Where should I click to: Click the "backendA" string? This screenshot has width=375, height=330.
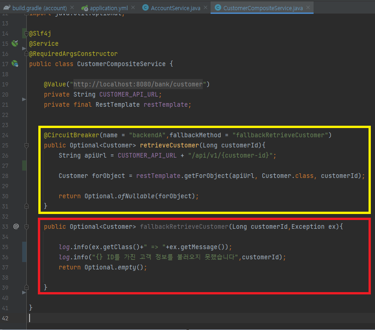tap(147, 135)
